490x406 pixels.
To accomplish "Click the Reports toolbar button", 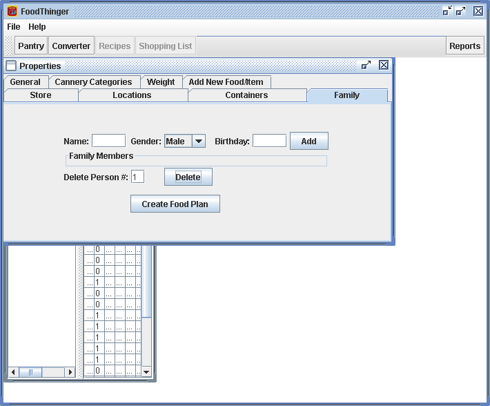I will tap(464, 46).
